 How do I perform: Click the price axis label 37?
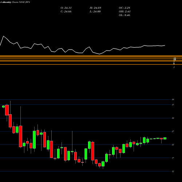click(173, 105)
